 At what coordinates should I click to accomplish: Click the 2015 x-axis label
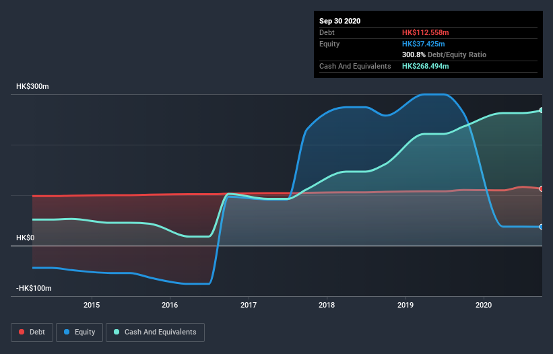point(92,305)
